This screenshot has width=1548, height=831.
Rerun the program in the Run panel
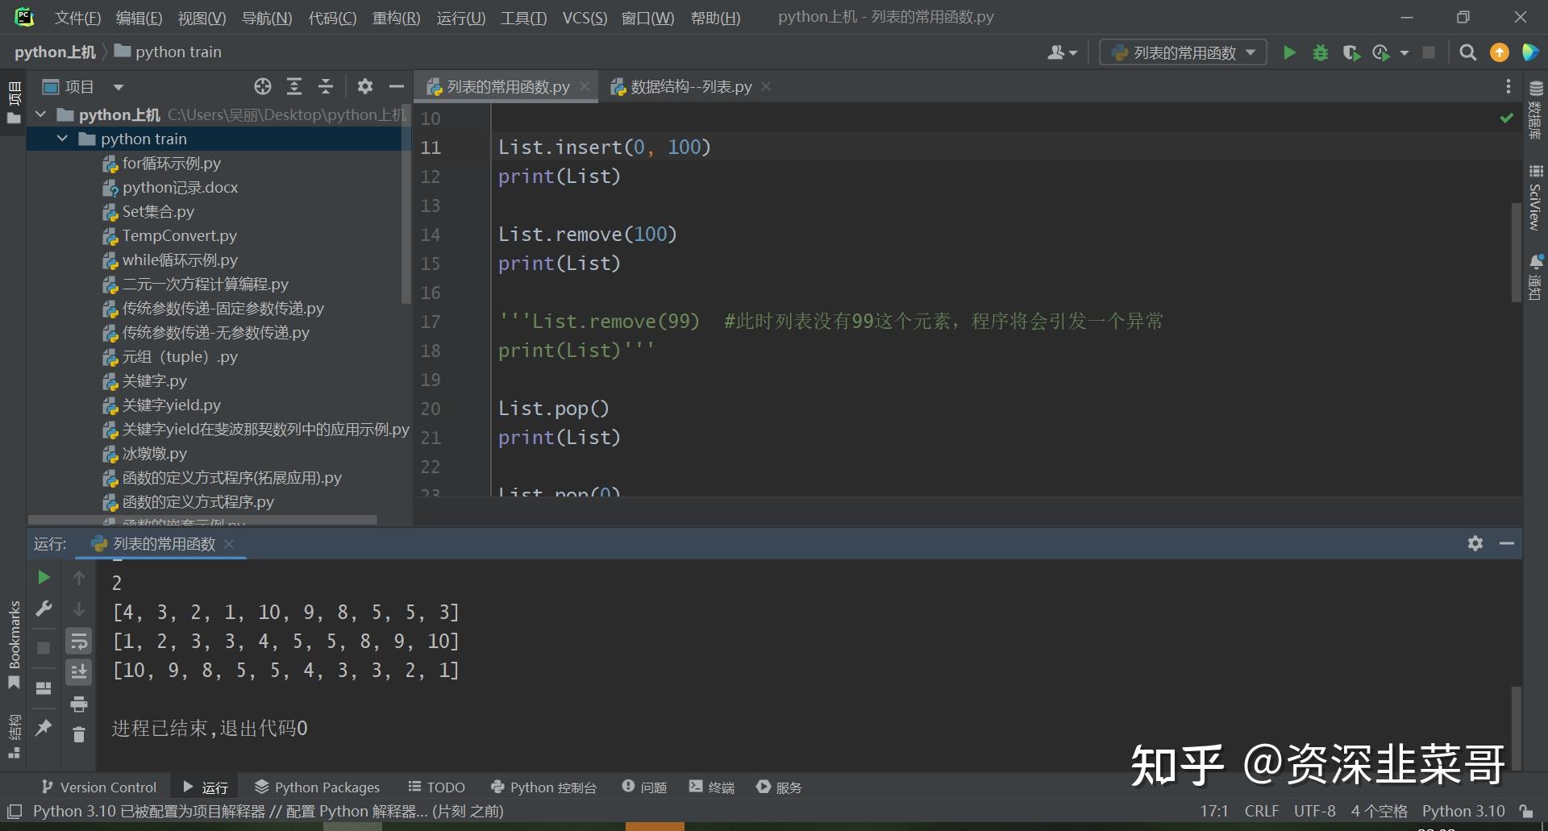[44, 577]
